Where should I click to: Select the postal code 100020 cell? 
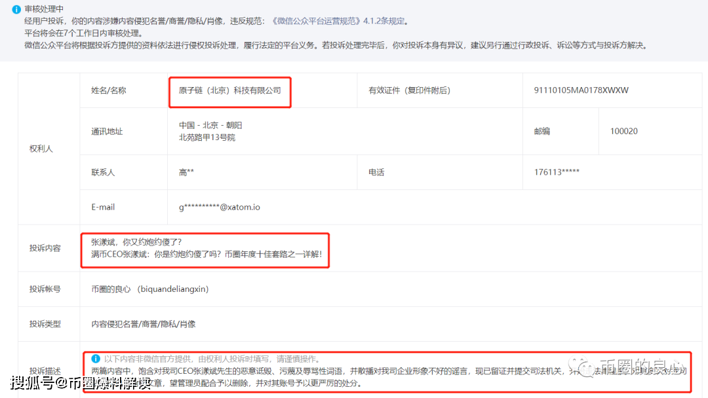click(624, 131)
